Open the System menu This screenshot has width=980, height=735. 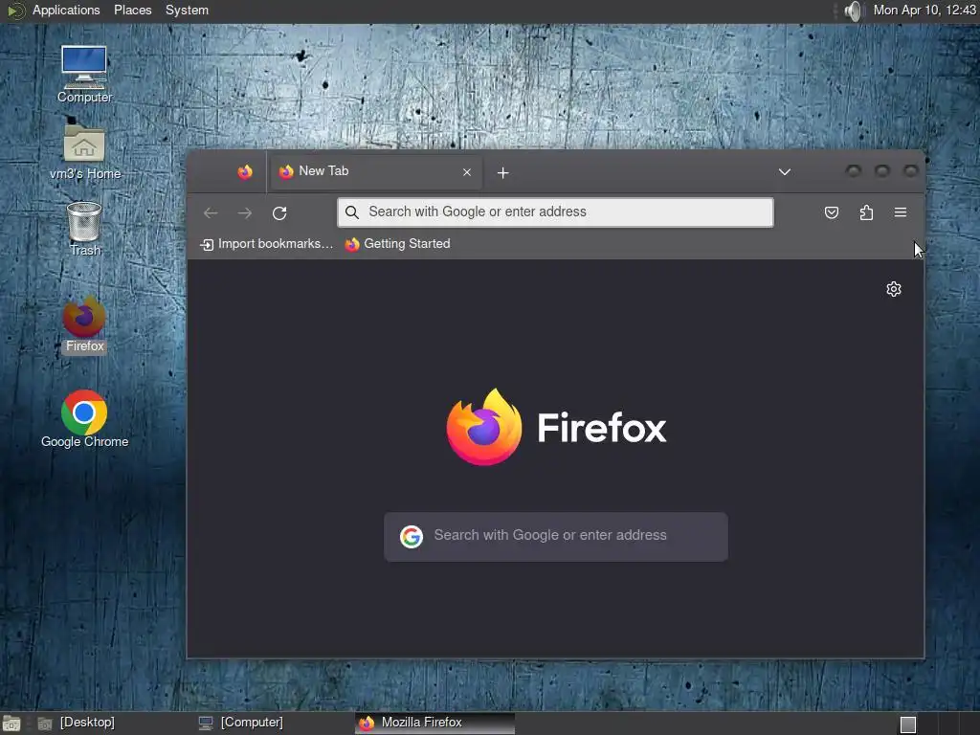click(x=187, y=10)
